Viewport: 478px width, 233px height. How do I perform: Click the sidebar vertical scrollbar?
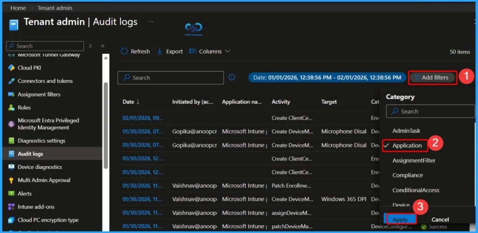[x=106, y=125]
